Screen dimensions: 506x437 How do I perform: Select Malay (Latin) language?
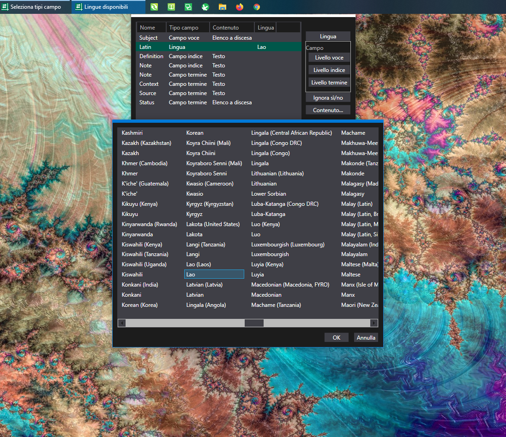click(x=356, y=204)
